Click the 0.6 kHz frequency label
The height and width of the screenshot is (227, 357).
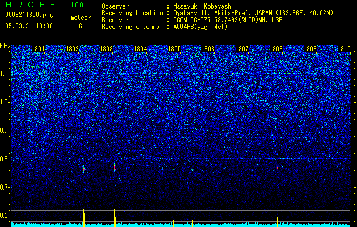coord(5,216)
